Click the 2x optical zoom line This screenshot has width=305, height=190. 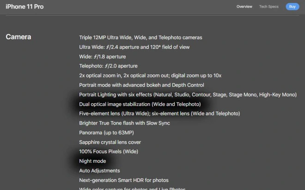(x=150, y=76)
